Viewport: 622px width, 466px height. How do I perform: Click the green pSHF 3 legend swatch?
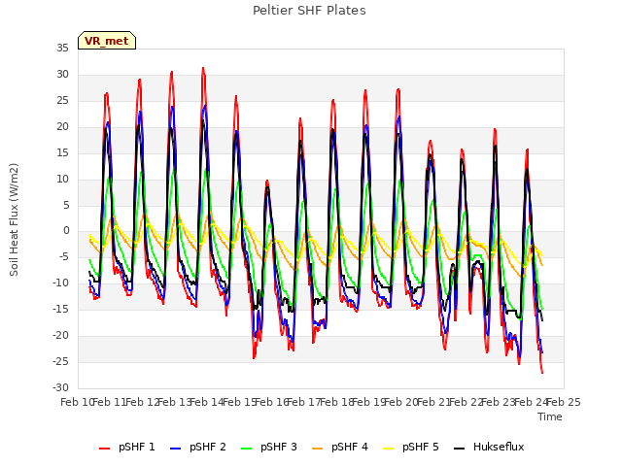[x=246, y=449]
